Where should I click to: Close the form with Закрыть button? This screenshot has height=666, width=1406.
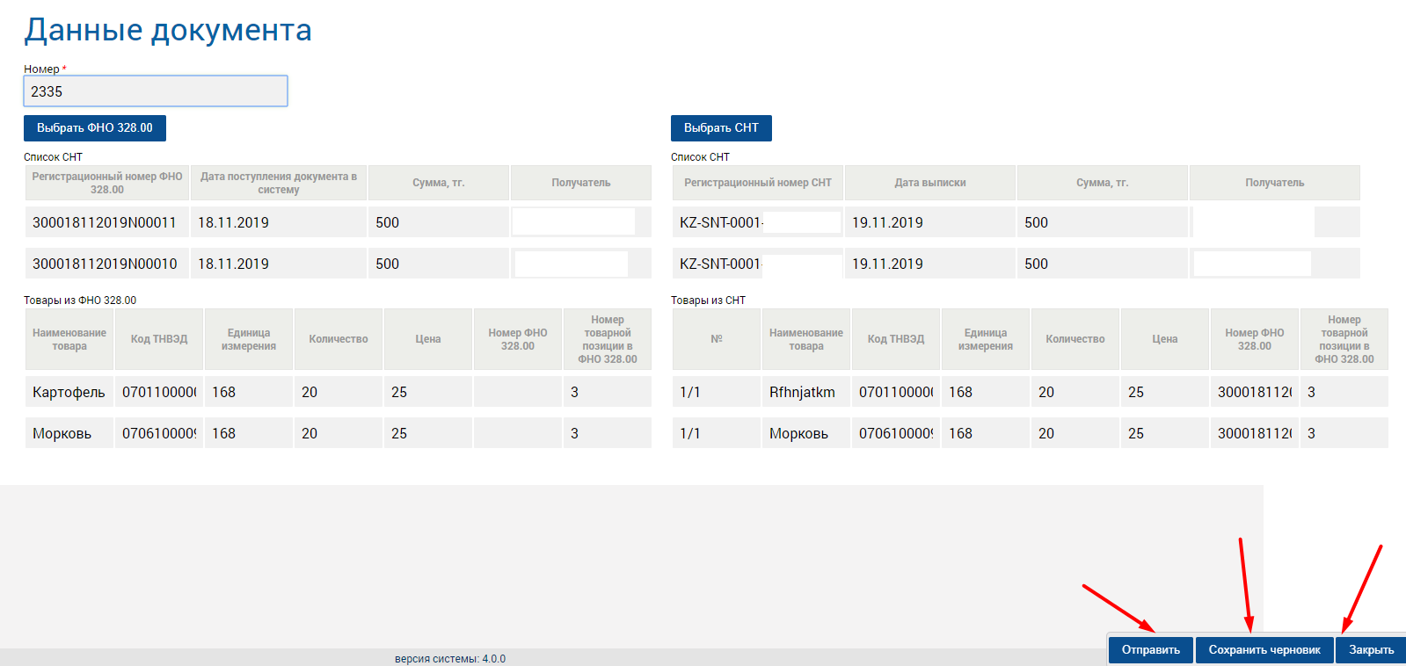(1371, 650)
